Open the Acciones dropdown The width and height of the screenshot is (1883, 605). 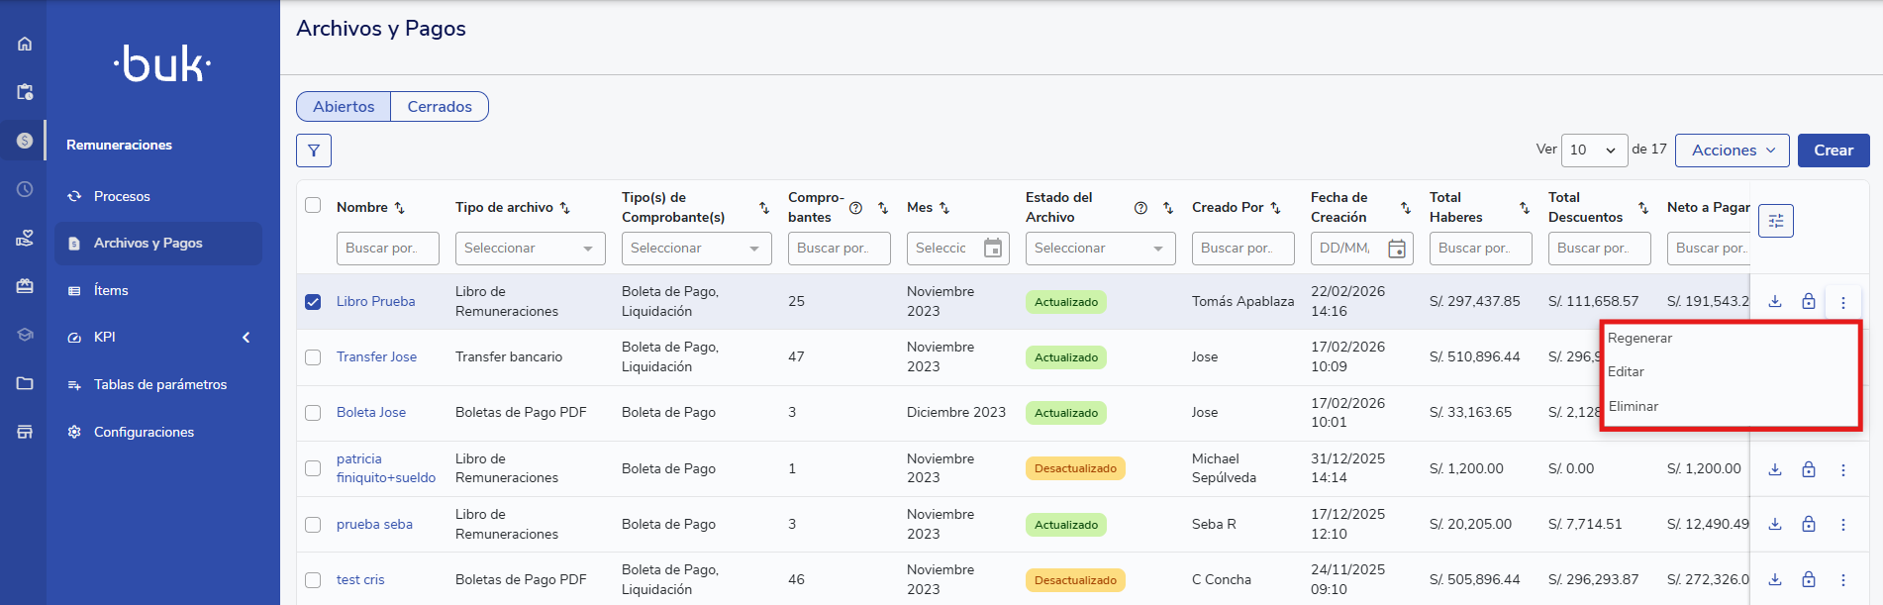1732,151
